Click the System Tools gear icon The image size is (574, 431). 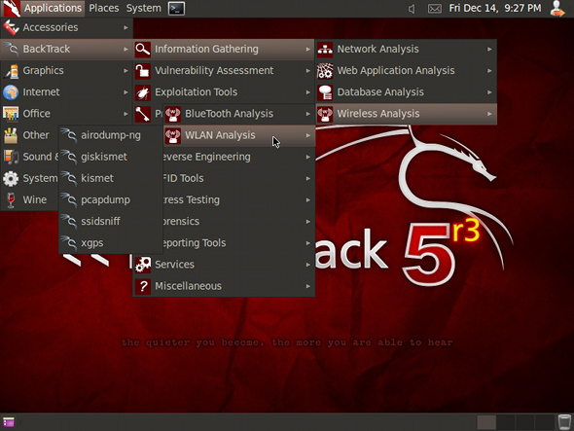pos(11,179)
